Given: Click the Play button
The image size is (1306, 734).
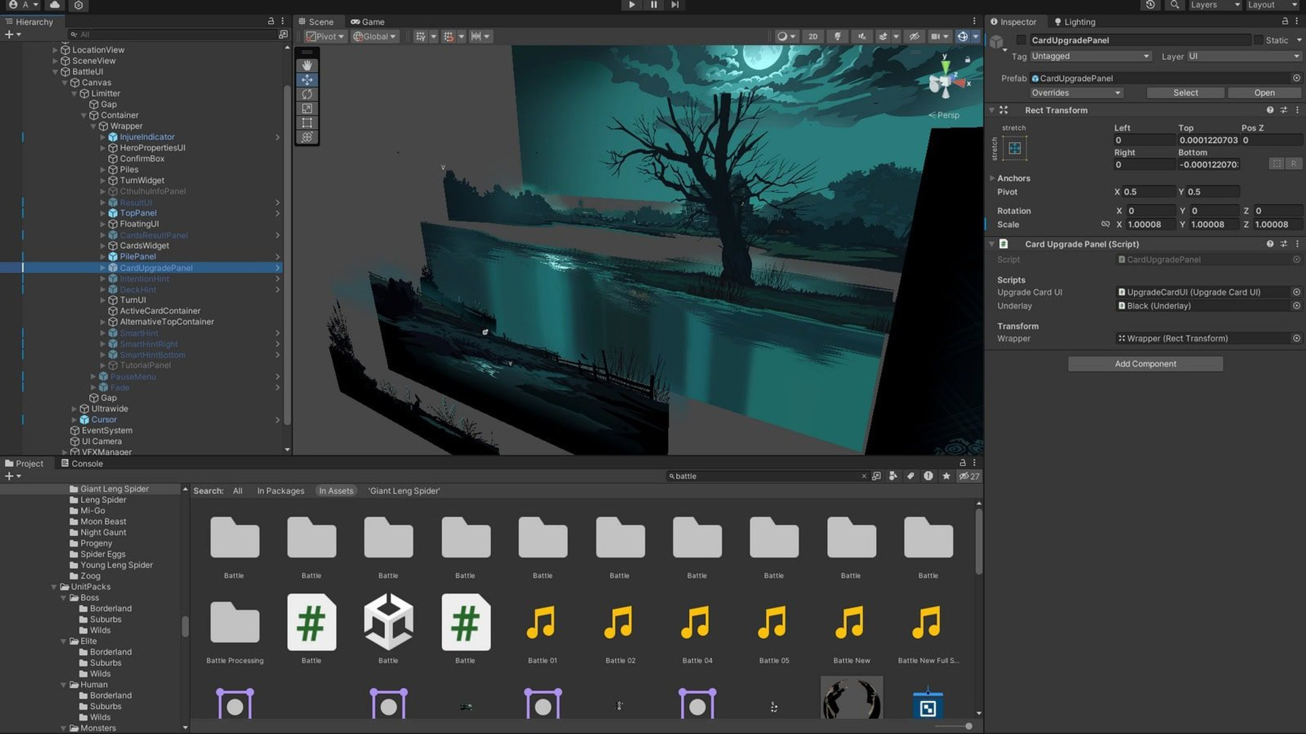Looking at the screenshot, I should point(632,5).
